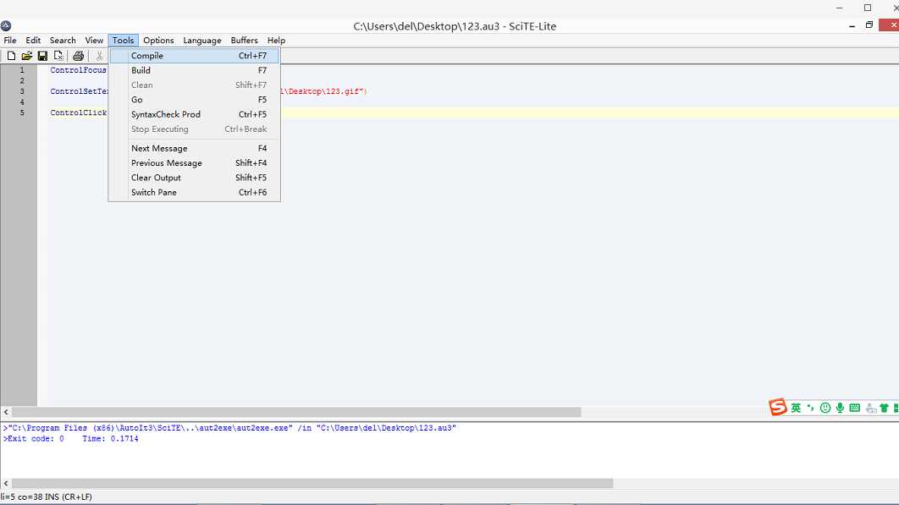Screen dimensions: 899x505
Task: Click the microphone voice input icon
Action: (840, 408)
